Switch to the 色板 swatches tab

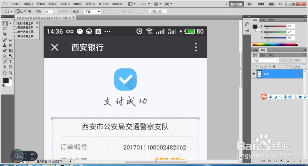263,20
